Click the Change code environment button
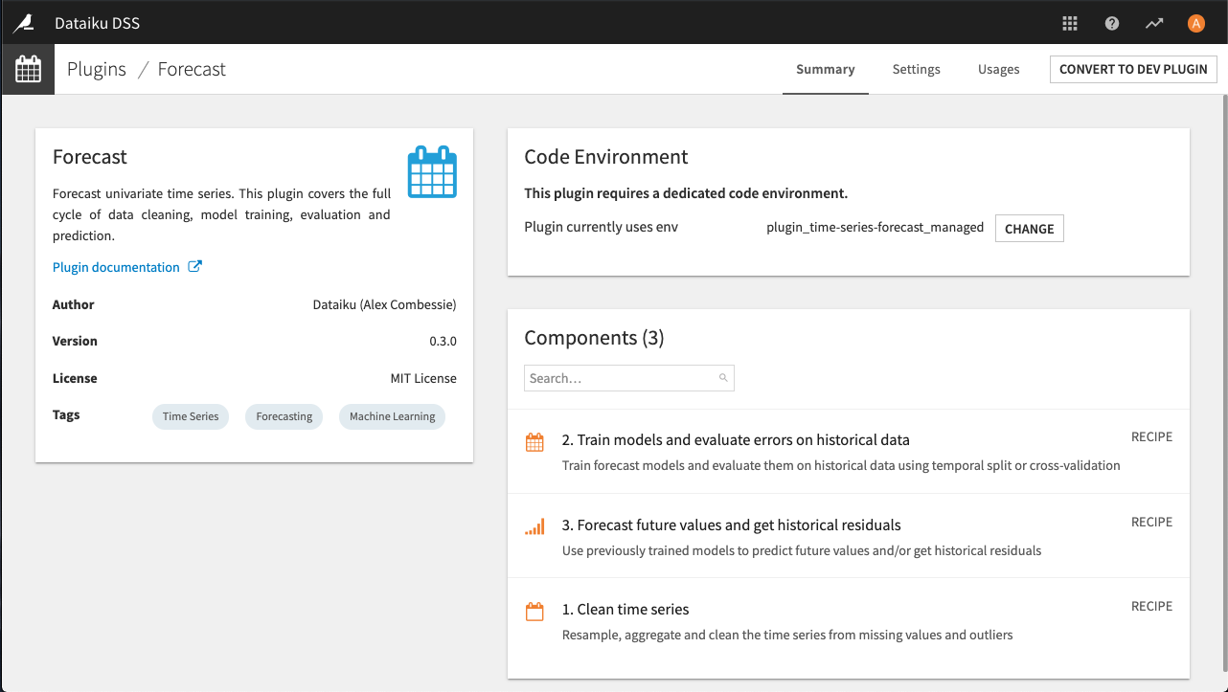 click(x=1030, y=229)
